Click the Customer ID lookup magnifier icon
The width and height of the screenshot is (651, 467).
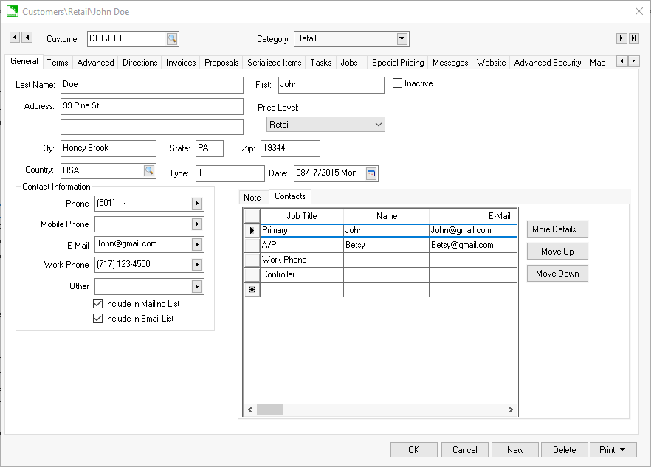[x=171, y=39]
